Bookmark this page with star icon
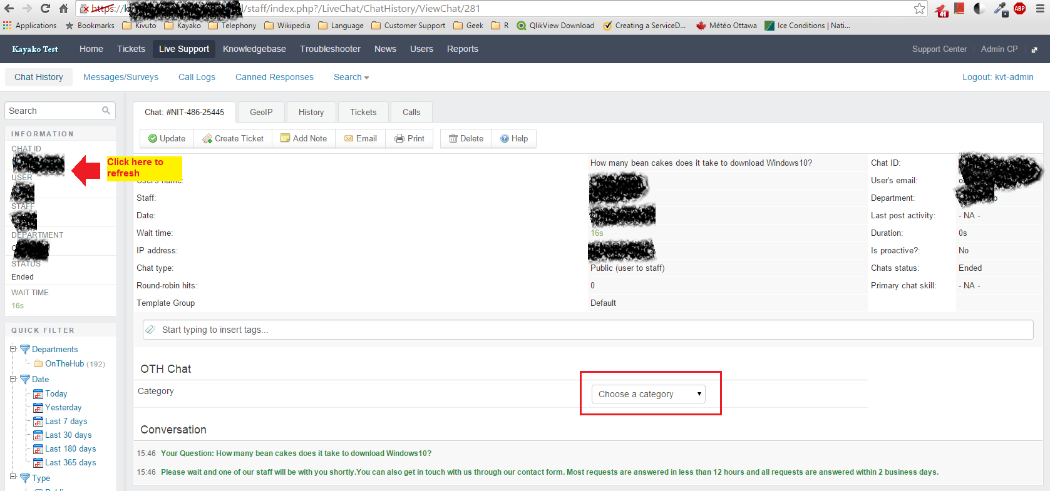Image resolution: width=1050 pixels, height=491 pixels. [919, 8]
